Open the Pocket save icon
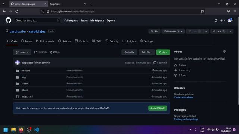This screenshot has width=239, height=134. click(228, 11)
